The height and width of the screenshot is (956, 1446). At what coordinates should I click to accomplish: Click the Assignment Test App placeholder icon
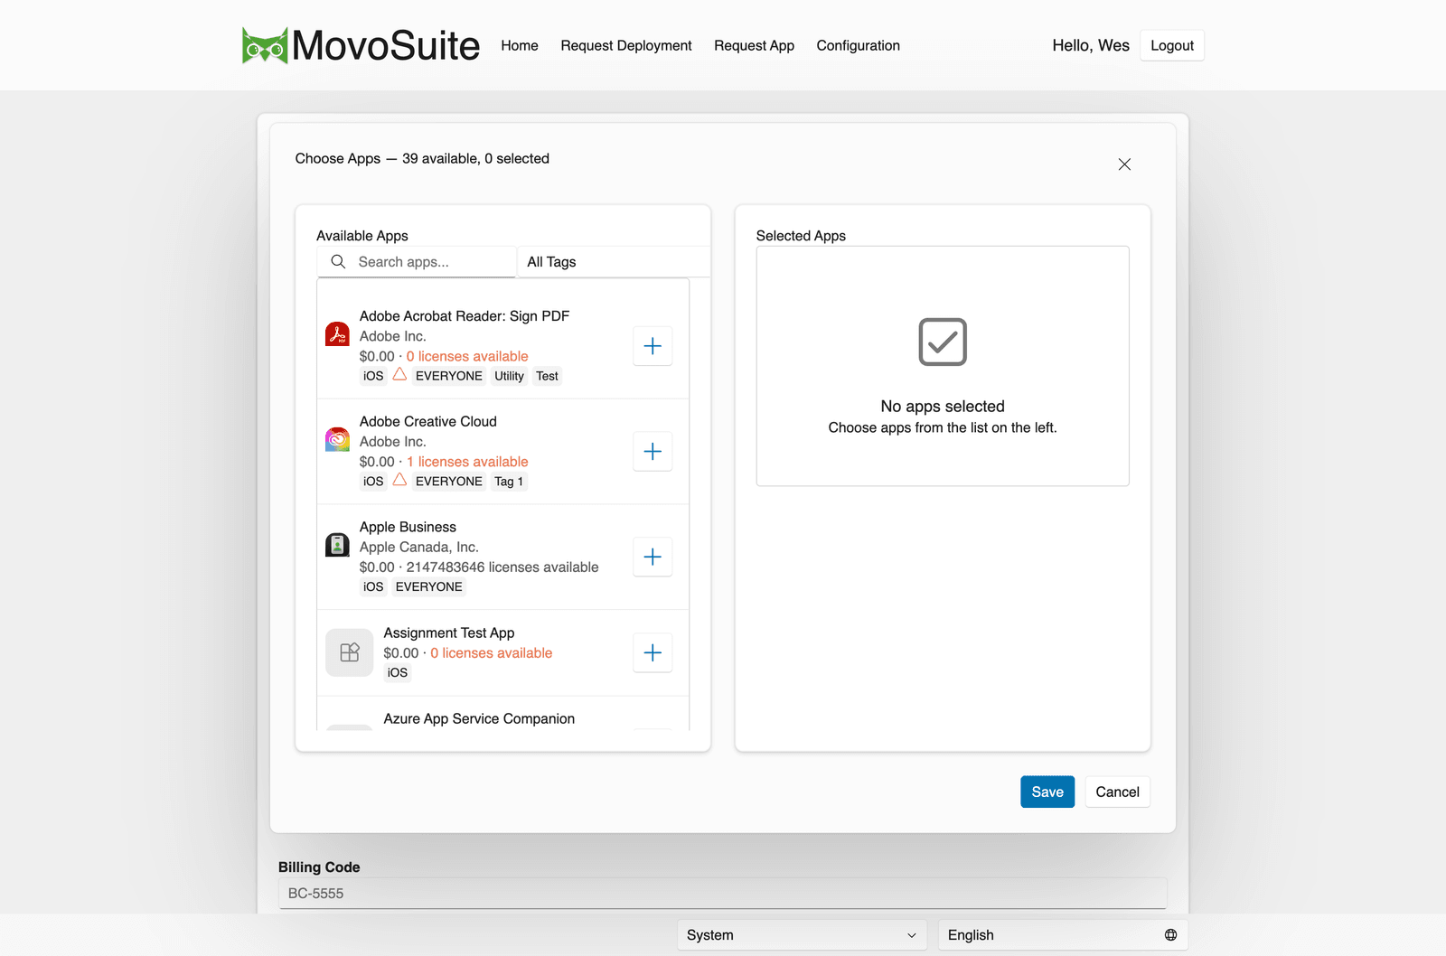pyautogui.click(x=349, y=652)
